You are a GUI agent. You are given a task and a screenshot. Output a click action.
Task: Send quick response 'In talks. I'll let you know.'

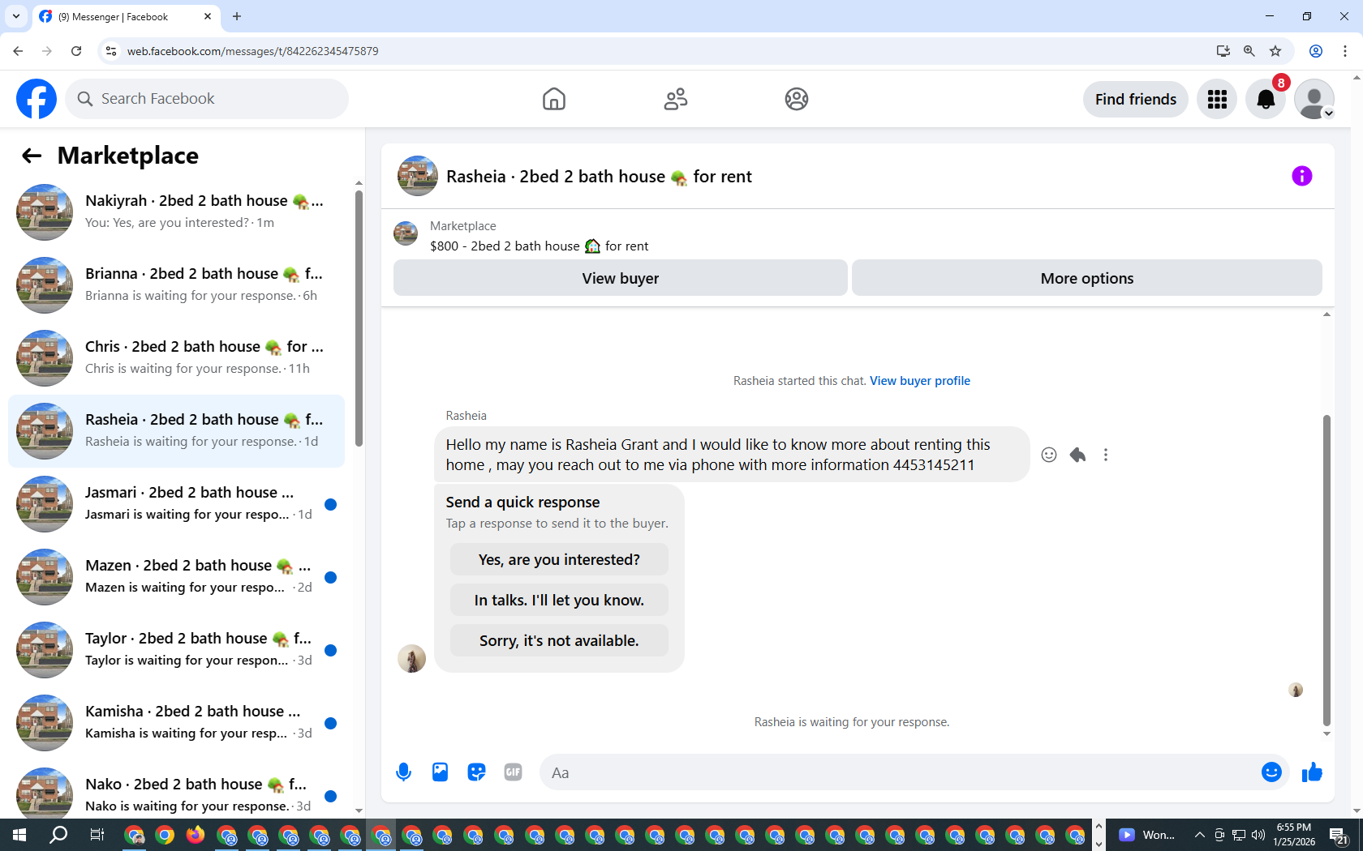pos(559,601)
